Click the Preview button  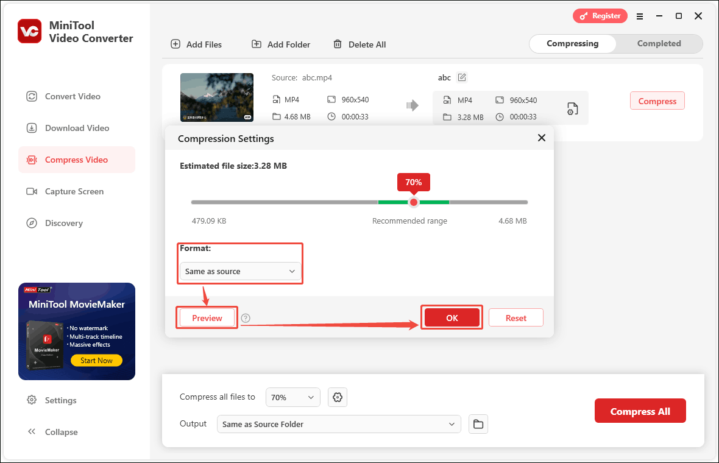coord(207,317)
